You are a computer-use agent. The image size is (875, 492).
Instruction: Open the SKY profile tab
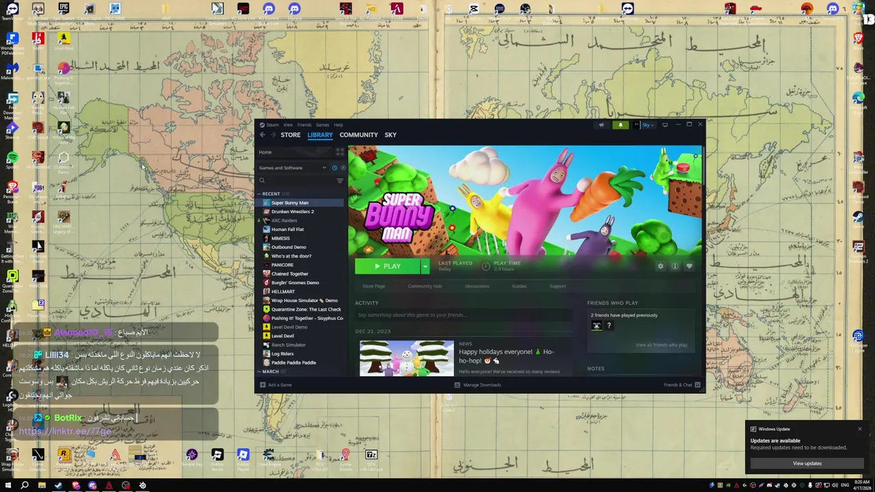point(390,135)
